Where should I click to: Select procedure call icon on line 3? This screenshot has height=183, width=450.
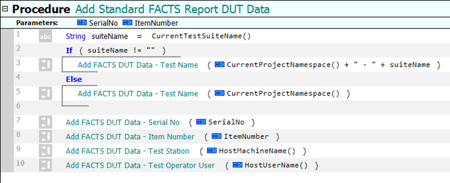pos(45,65)
